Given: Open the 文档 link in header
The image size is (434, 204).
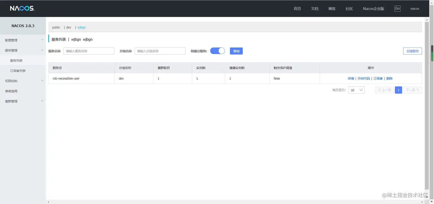Looking at the screenshot, I should click(x=315, y=9).
